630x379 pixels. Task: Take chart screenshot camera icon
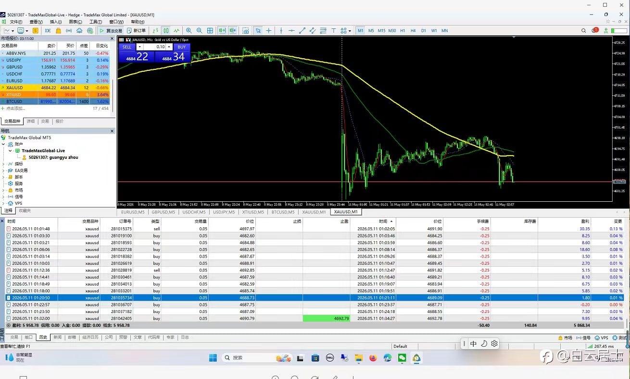pyautogui.click(x=246, y=30)
